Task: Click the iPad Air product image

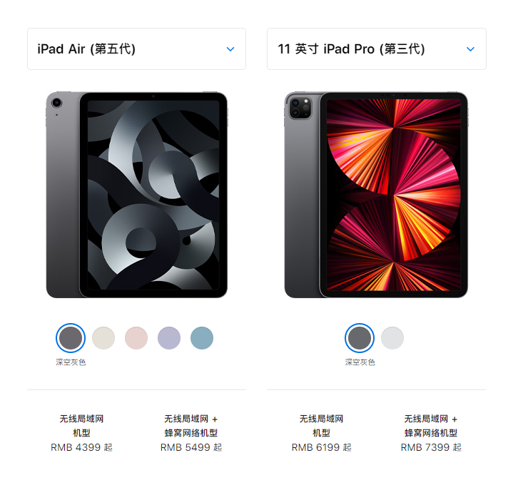Action: (137, 195)
